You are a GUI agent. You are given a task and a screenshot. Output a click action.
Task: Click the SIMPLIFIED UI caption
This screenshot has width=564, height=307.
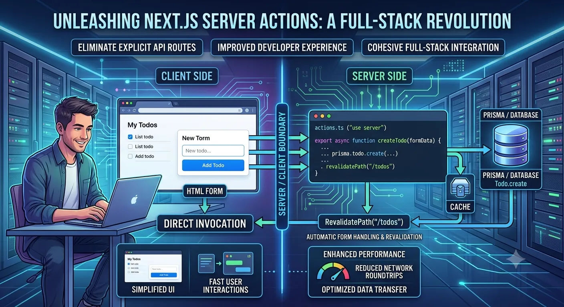point(153,289)
